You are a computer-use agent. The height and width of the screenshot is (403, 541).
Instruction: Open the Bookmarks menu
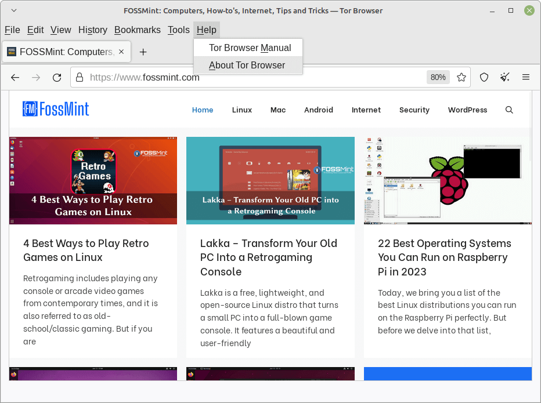(138, 30)
